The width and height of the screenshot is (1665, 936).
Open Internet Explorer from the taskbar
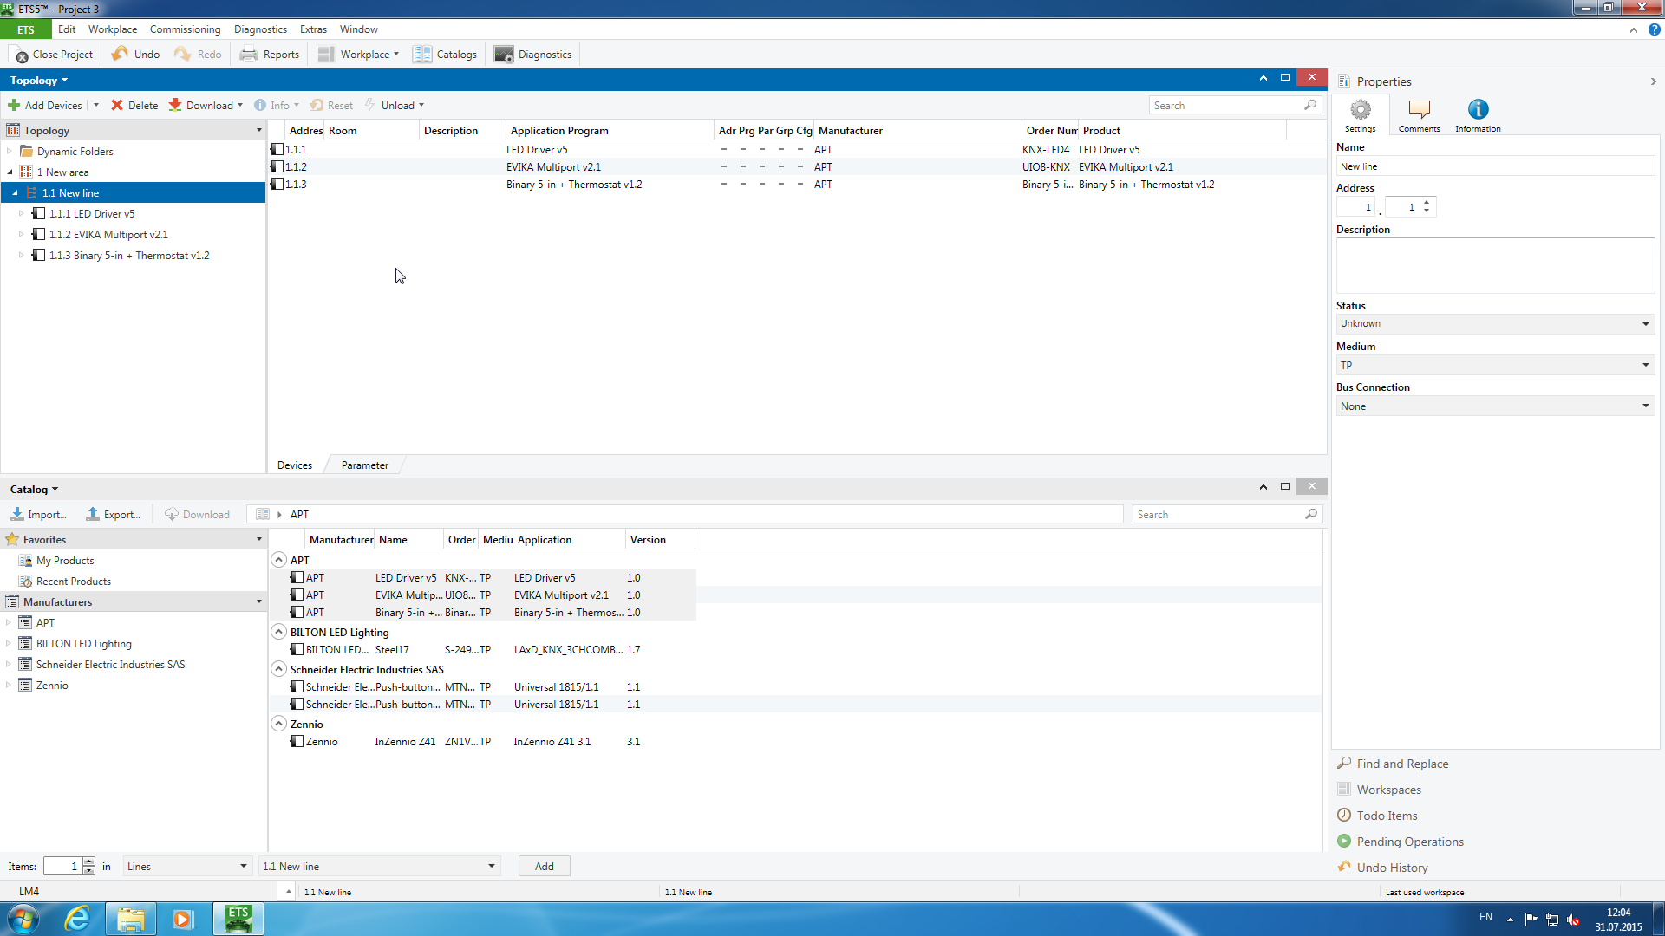pos(78,918)
